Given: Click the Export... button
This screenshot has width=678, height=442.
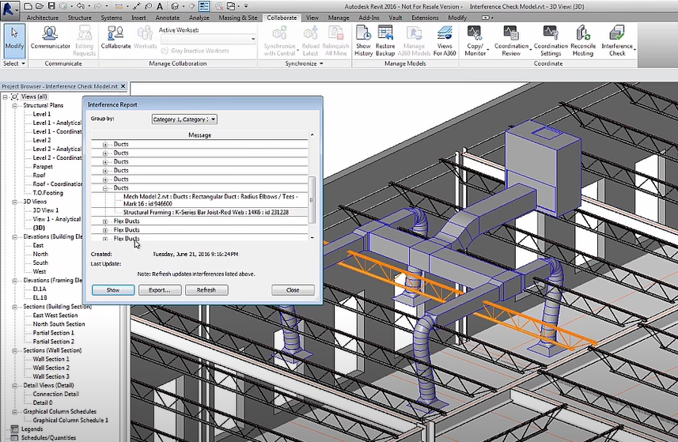Looking at the screenshot, I should click(160, 290).
